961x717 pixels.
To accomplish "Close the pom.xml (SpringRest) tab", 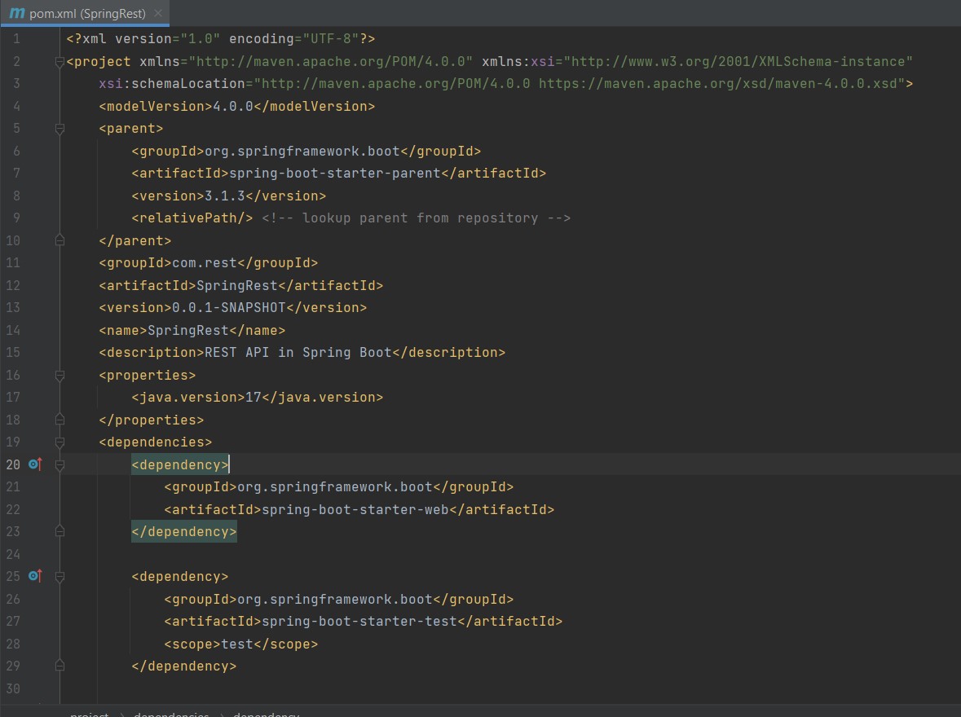I will pos(158,13).
